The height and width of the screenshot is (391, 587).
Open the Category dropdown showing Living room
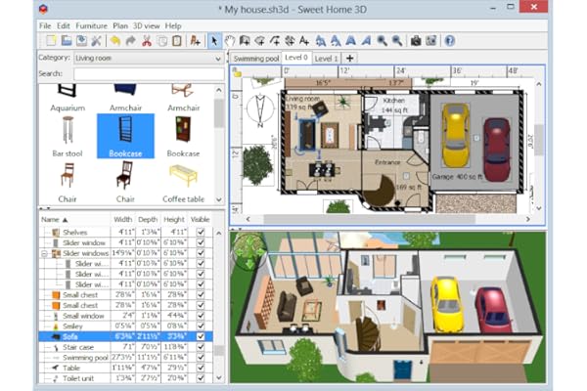tap(147, 58)
